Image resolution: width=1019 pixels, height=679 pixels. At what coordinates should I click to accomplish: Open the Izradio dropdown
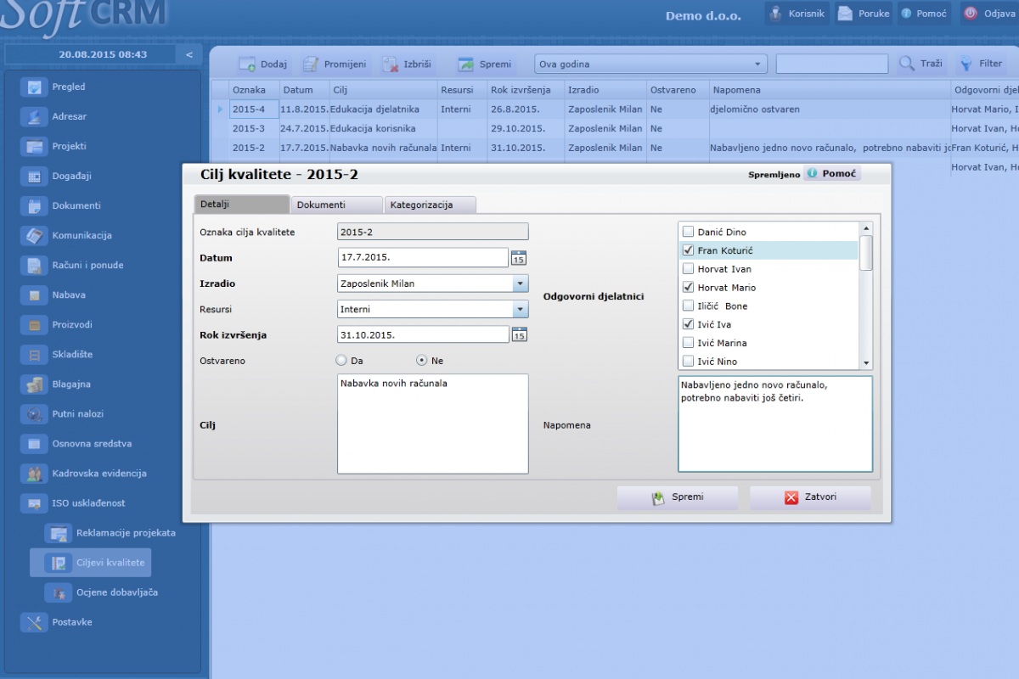(521, 283)
